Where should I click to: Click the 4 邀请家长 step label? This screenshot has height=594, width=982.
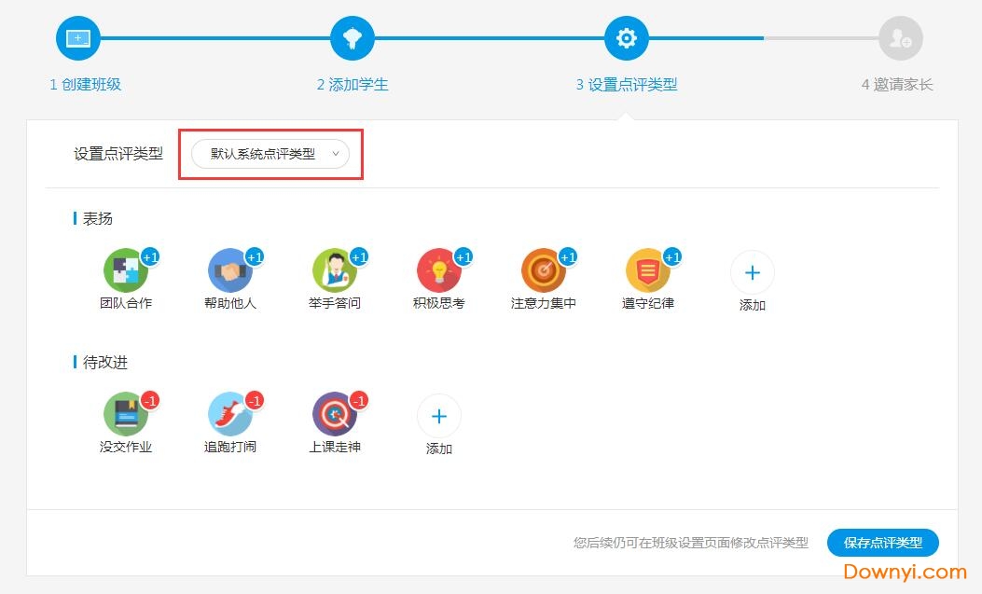[x=897, y=85]
